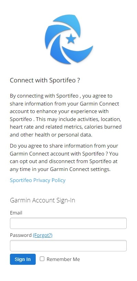Submit credentials with the Sign In button
This screenshot has height=281, width=137.
(x=23, y=259)
